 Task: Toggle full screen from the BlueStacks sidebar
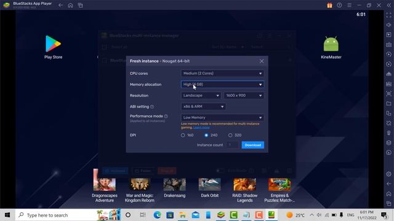click(388, 15)
